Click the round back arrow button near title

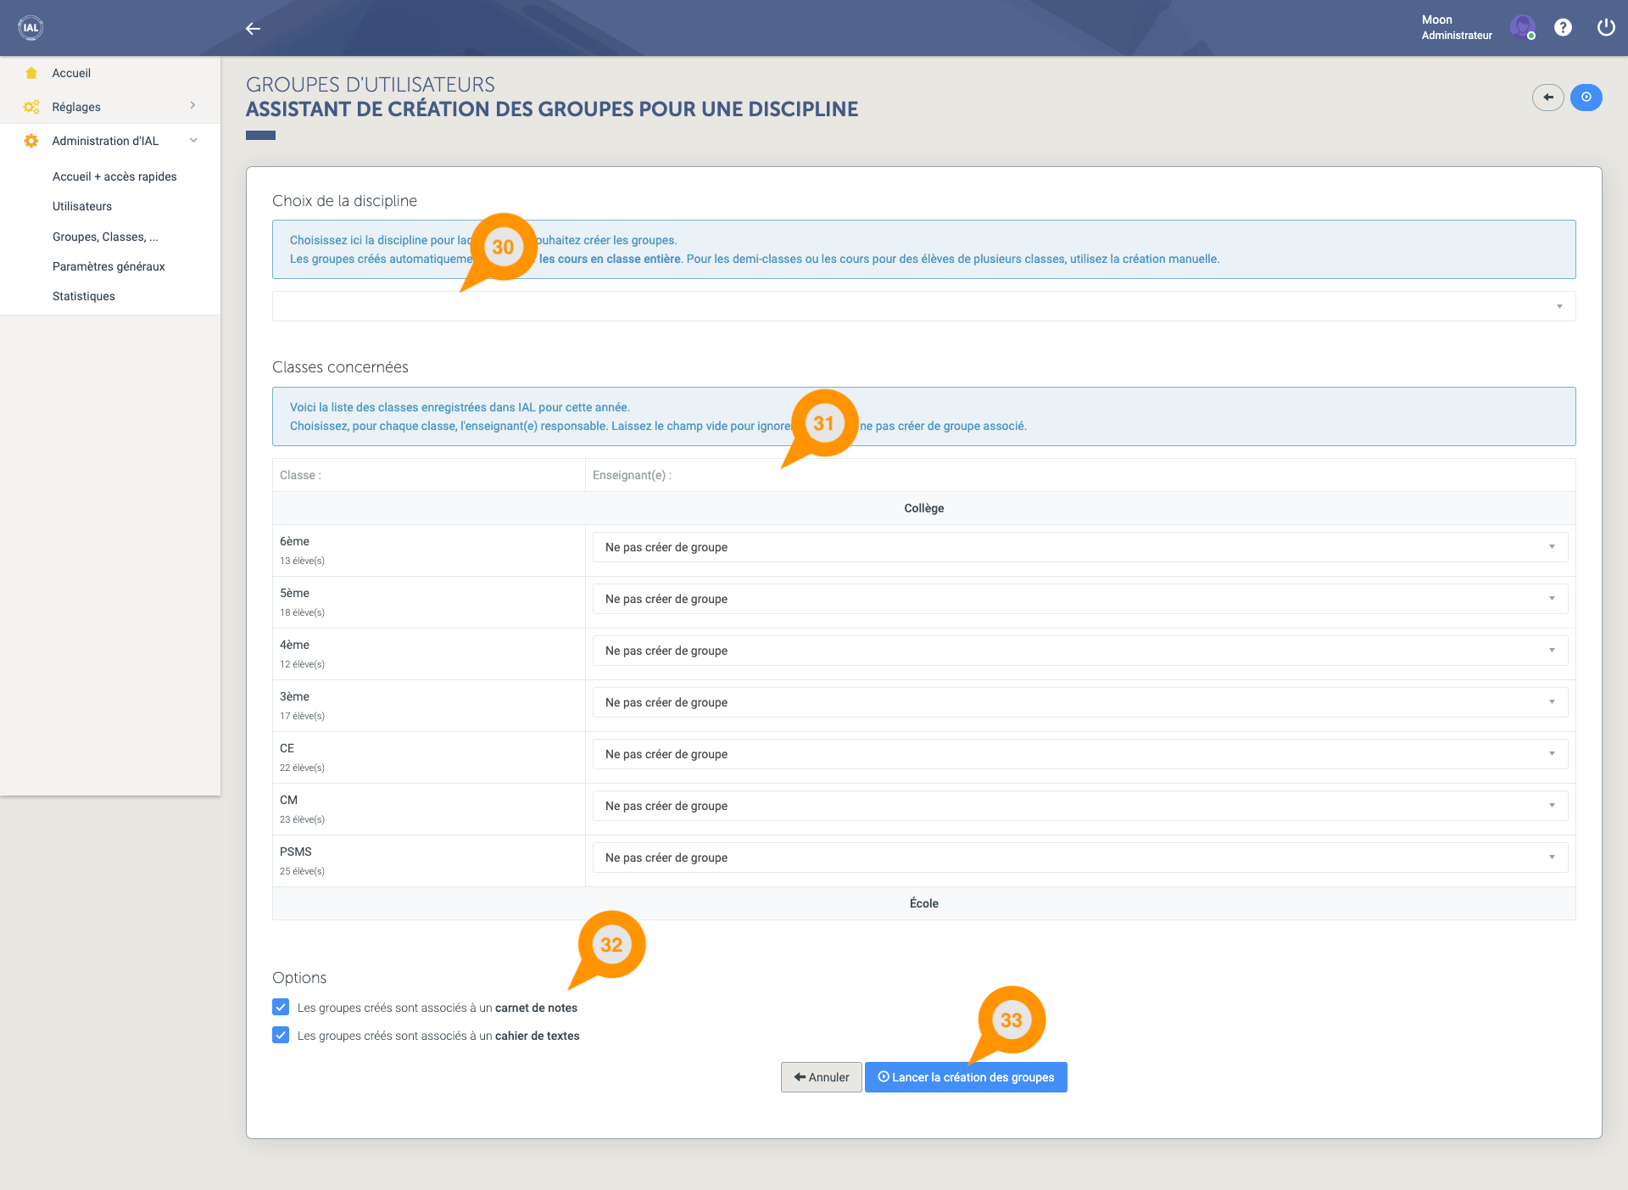pos(1548,98)
